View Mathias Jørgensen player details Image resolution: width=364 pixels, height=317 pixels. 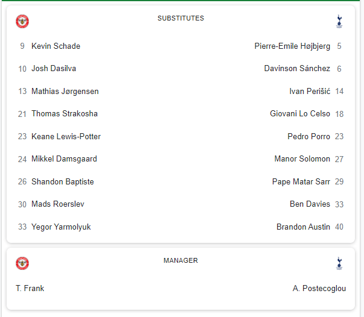pyautogui.click(x=65, y=91)
